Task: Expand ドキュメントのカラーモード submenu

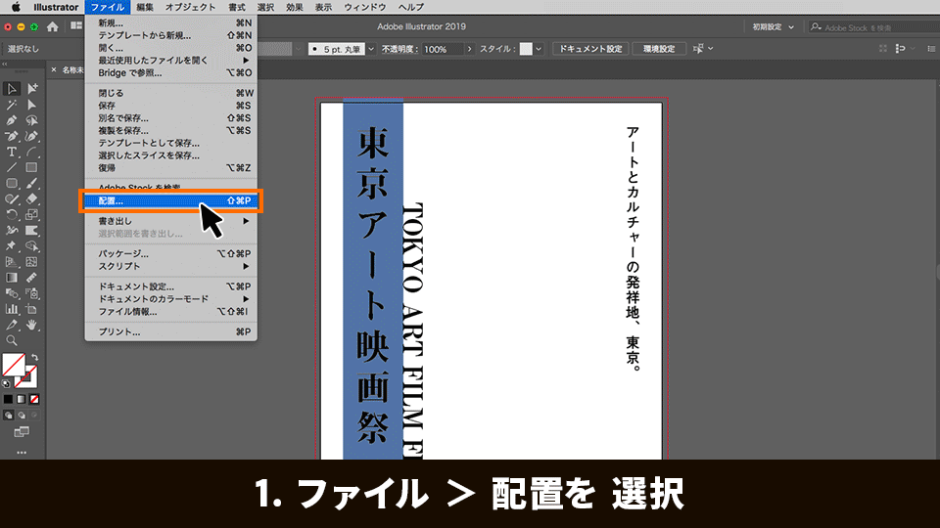Action: [170, 299]
